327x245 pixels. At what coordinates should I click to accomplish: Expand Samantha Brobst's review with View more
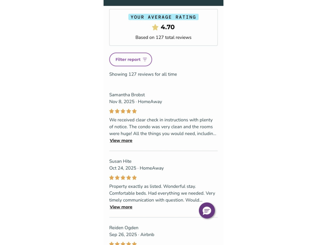click(x=121, y=140)
